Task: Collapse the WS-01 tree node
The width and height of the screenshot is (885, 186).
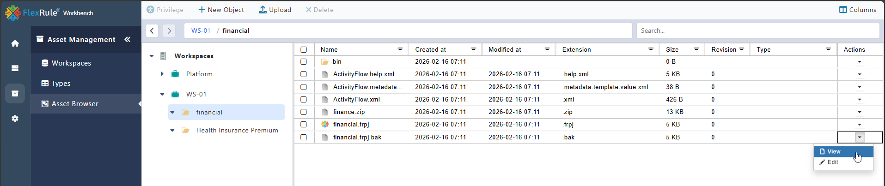Action: tap(162, 94)
